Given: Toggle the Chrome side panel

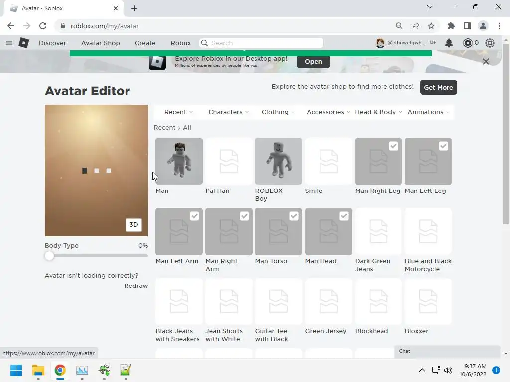Looking at the screenshot, I should [467, 26].
